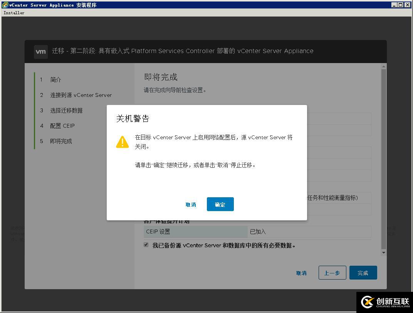Click the 关机警告 dialog title

133,118
